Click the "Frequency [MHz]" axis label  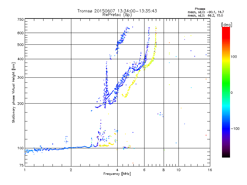tap(117, 174)
